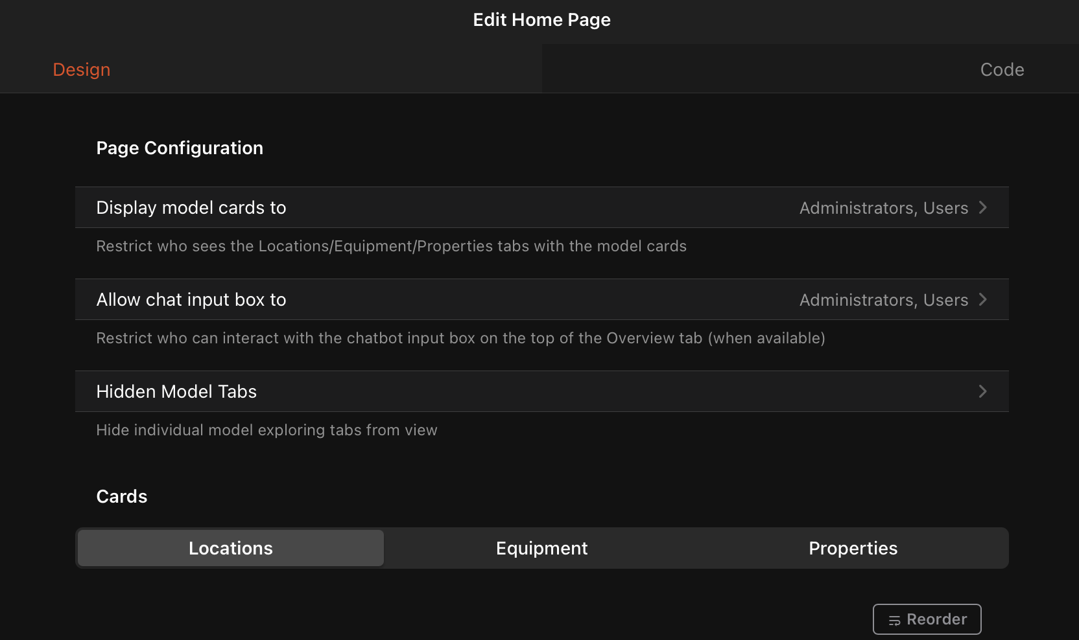Click the chatbot input box restriction description
1079x640 pixels.
coord(460,338)
